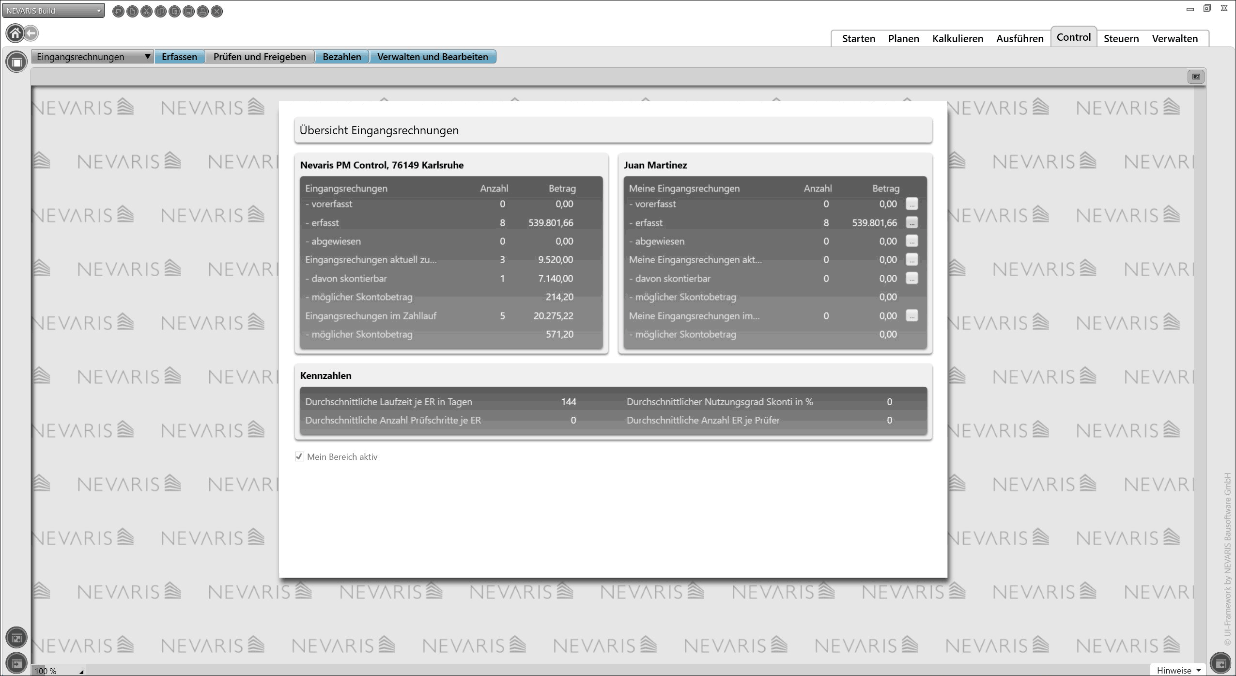Click the 'Übersicht Eingangsrechnungen' header bar
This screenshot has width=1236, height=676.
coord(613,130)
